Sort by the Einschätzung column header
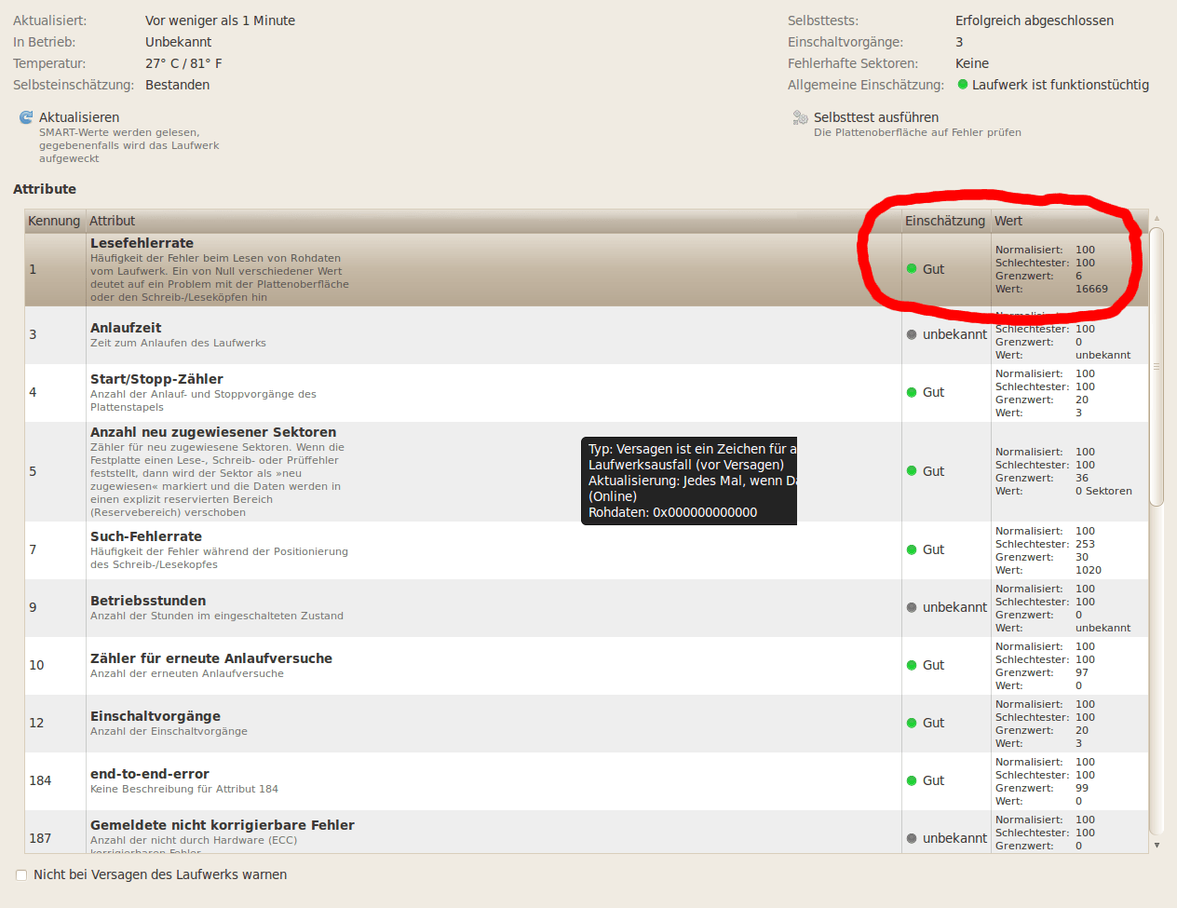1177x908 pixels. pos(945,221)
